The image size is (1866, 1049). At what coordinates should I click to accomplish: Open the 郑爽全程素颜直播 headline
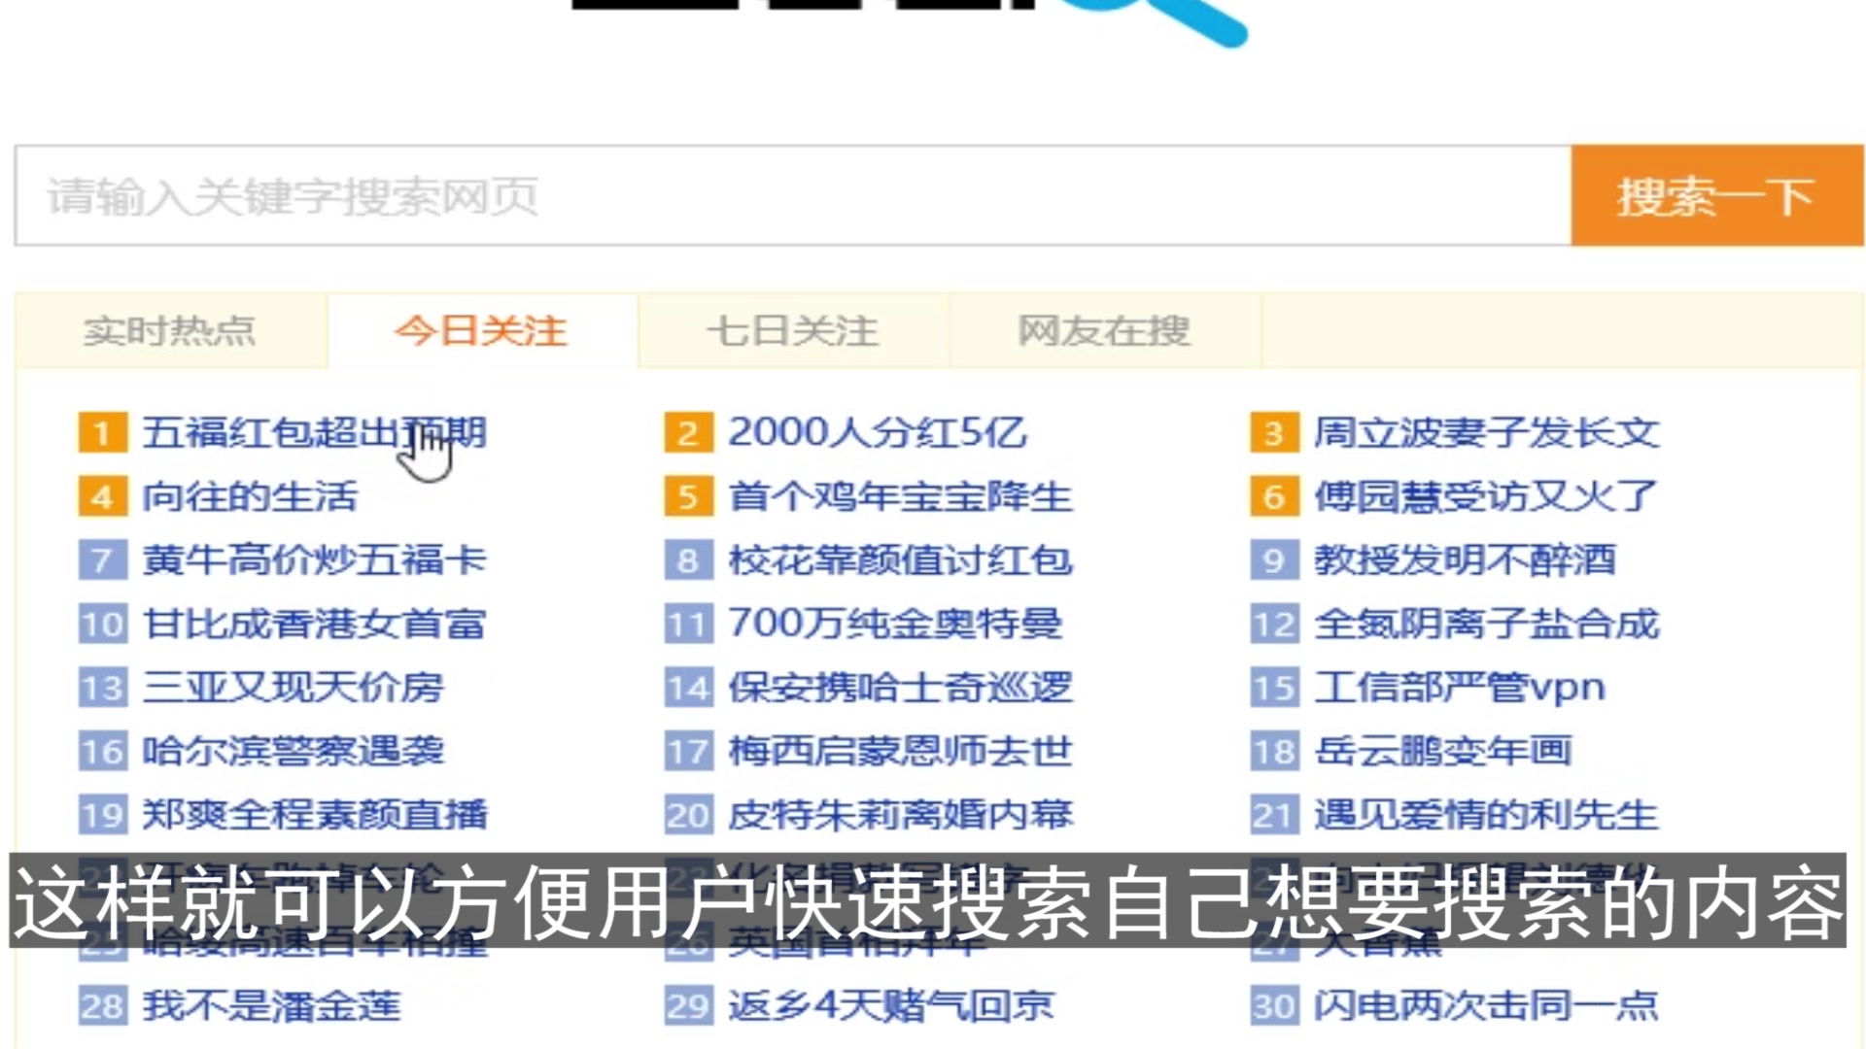(314, 814)
